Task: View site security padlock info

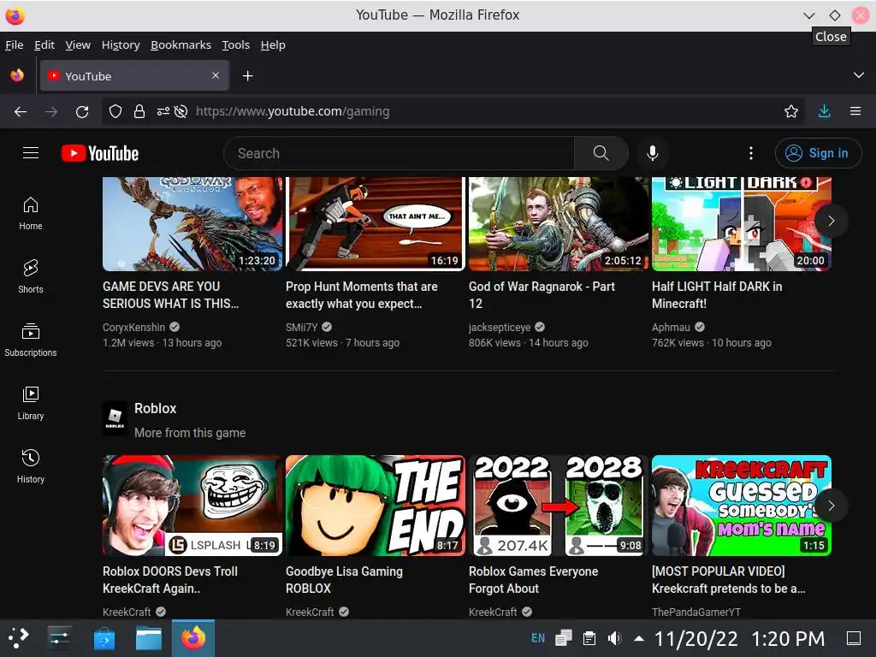Action: tap(139, 112)
